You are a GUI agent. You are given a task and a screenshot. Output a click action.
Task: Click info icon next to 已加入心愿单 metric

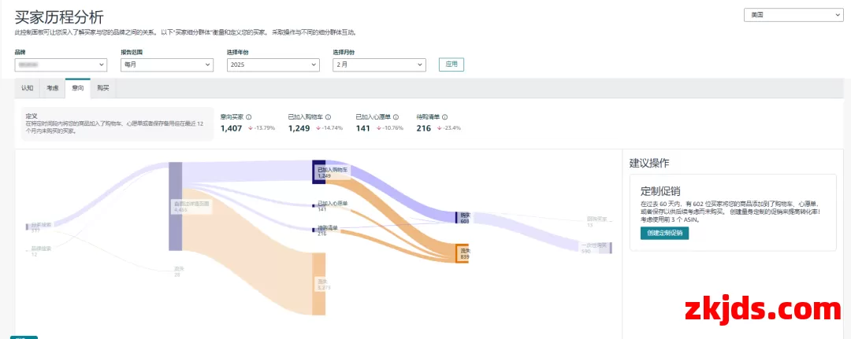pyautogui.click(x=396, y=117)
